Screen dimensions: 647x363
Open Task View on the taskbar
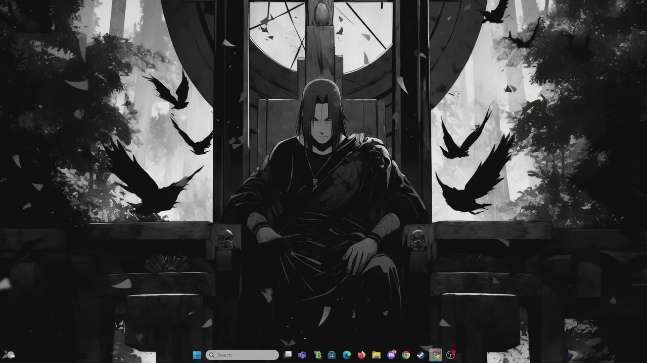[288, 355]
